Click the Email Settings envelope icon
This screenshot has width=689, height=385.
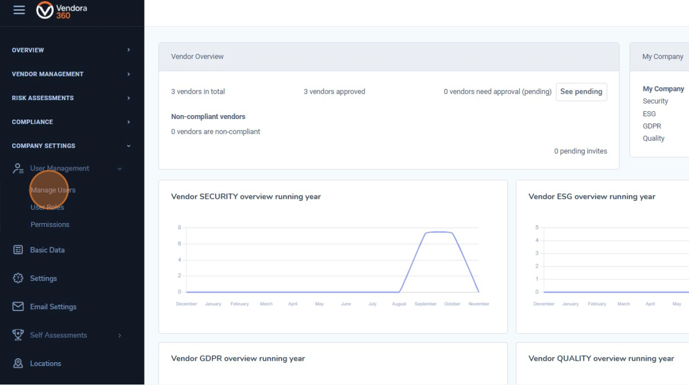coord(18,307)
